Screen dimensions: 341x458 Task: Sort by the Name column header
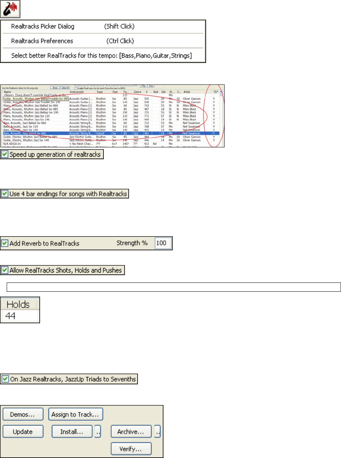click(36, 92)
